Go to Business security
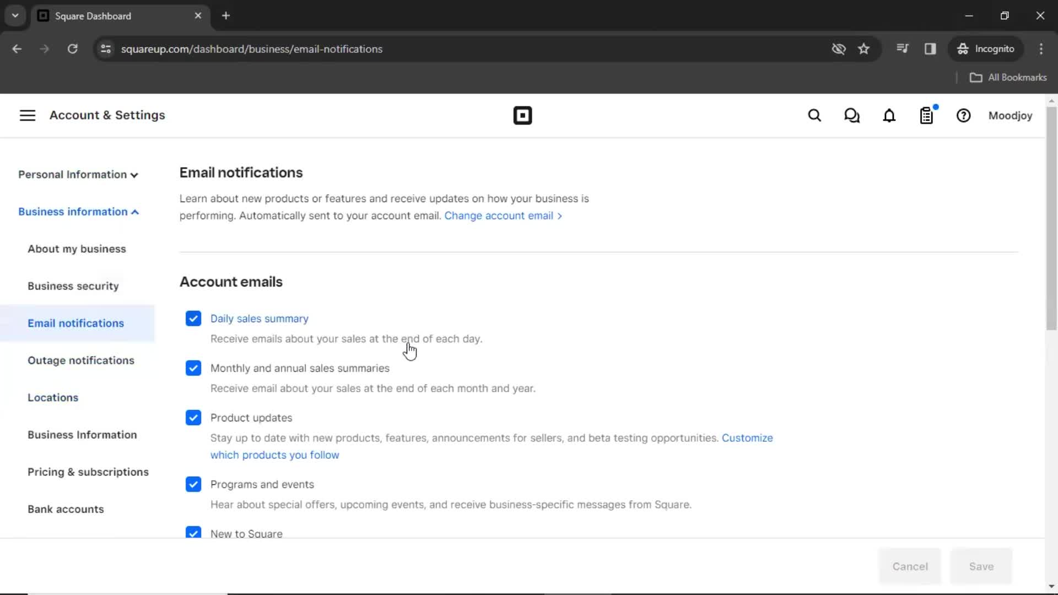Image resolution: width=1058 pixels, height=595 pixels. coord(73,286)
